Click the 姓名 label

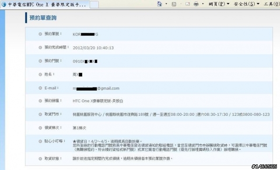pyautogui.click(x=49, y=74)
